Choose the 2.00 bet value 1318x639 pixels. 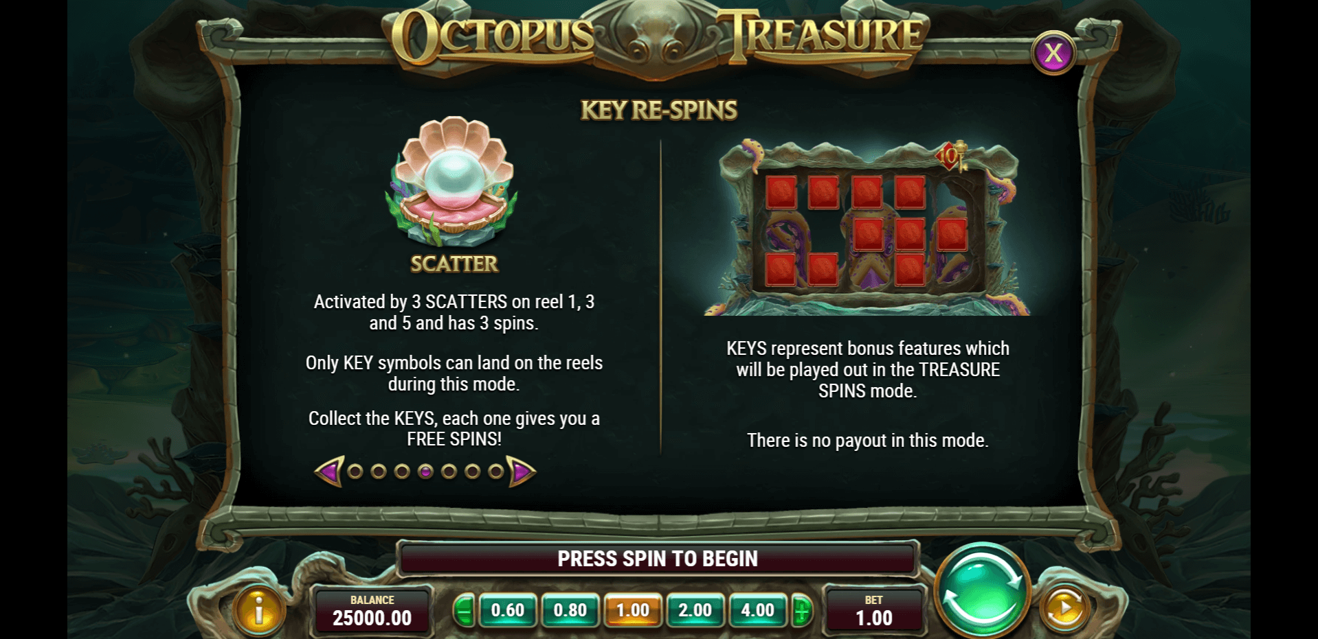pos(695,610)
